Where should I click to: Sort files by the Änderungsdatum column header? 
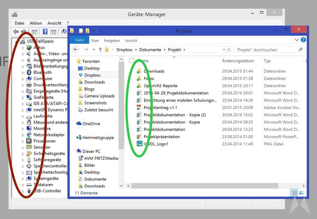[238, 61]
